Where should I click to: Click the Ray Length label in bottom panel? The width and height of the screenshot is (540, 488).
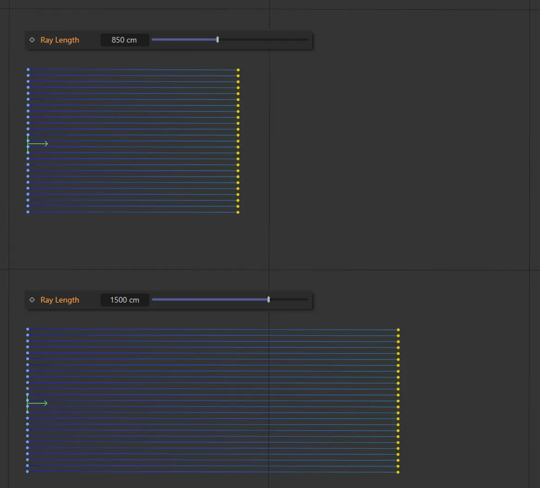[x=60, y=300]
